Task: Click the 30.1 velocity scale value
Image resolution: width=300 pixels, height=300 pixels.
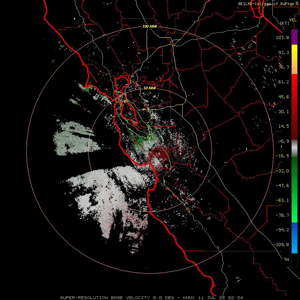Action: (284, 112)
